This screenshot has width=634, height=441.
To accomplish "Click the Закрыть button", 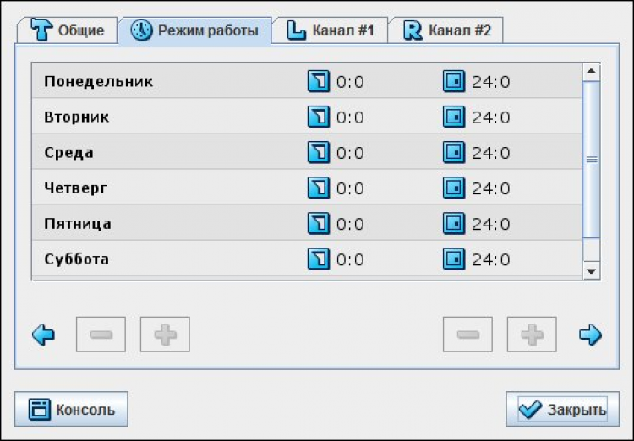I will 562,410.
